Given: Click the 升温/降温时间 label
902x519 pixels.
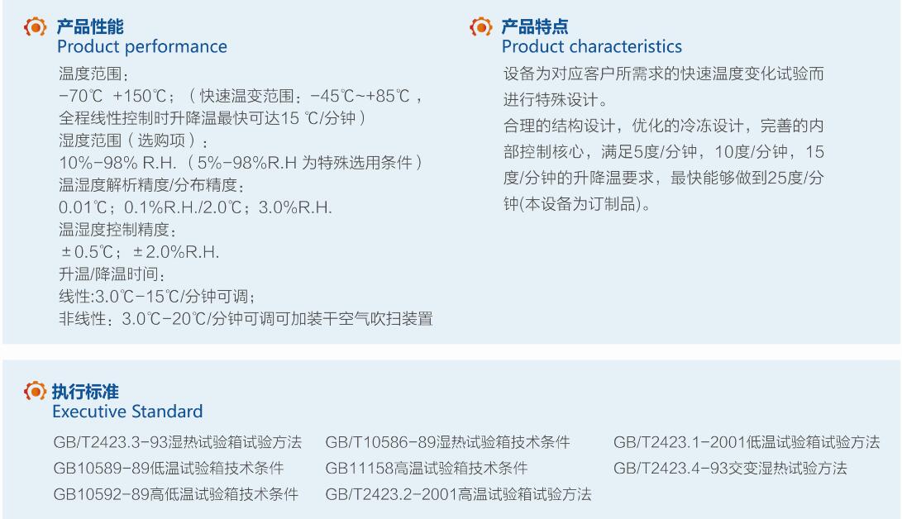Looking at the screenshot, I should (x=112, y=274).
